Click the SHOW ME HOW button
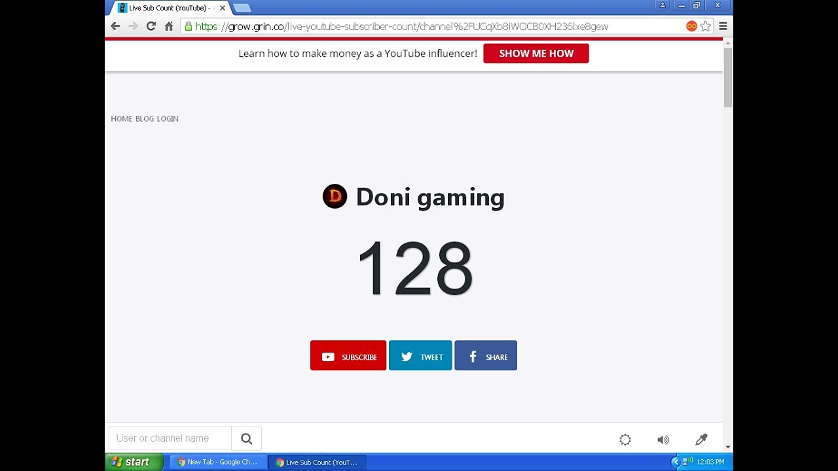 536,54
